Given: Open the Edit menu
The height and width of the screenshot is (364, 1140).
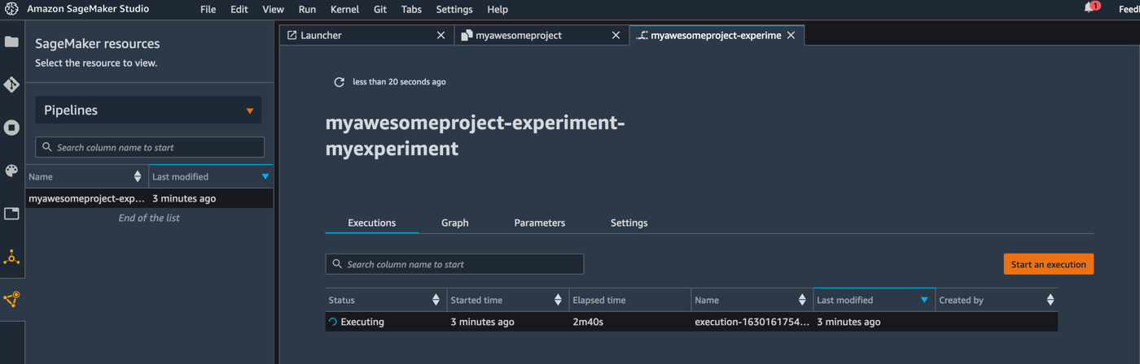Looking at the screenshot, I should point(239,10).
